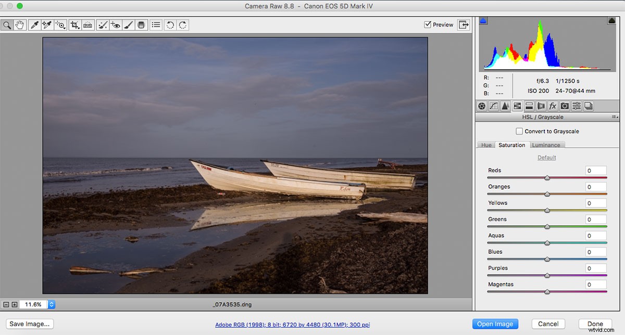Select the Zoom tool
Screen dimensions: 625x335
click(7, 24)
